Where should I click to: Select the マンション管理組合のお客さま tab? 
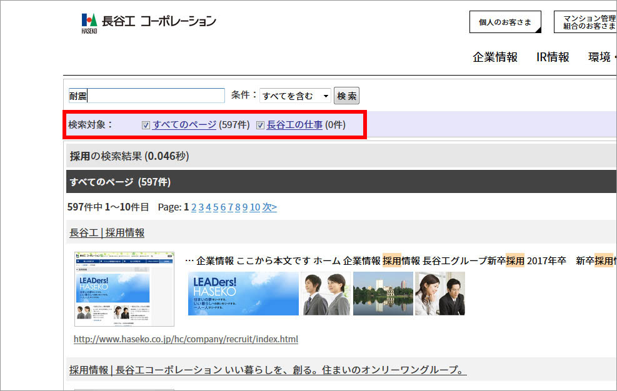coord(585,22)
